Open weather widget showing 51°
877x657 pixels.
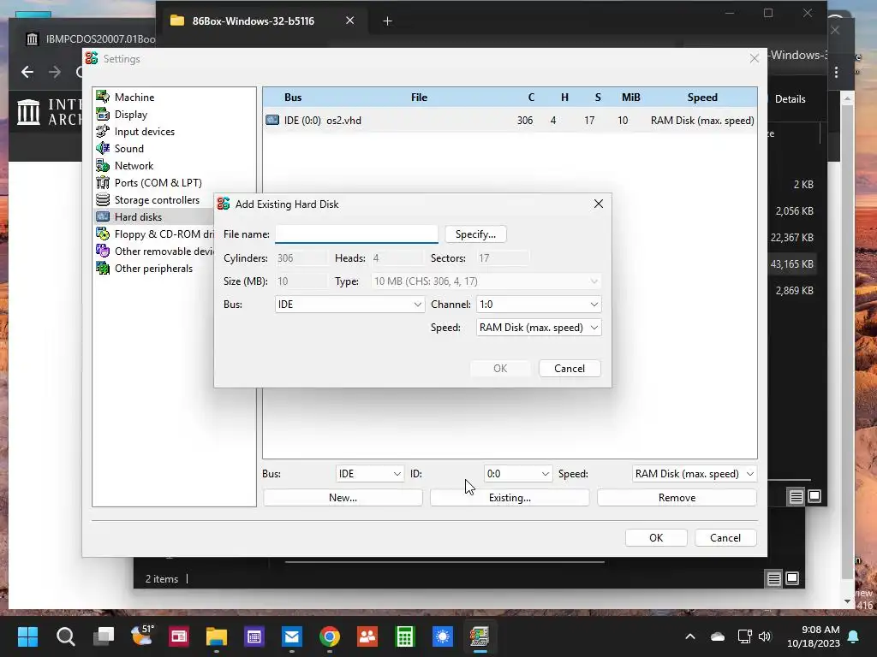(142, 636)
